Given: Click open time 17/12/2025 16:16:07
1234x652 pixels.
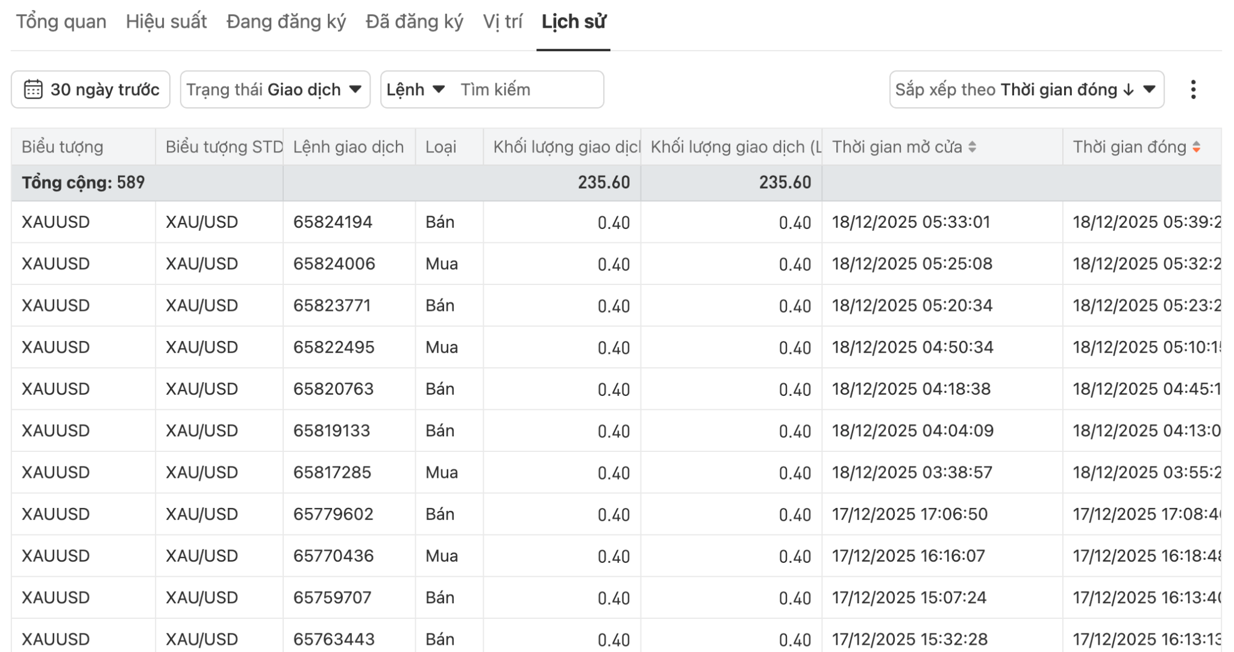Looking at the screenshot, I should coord(909,556).
